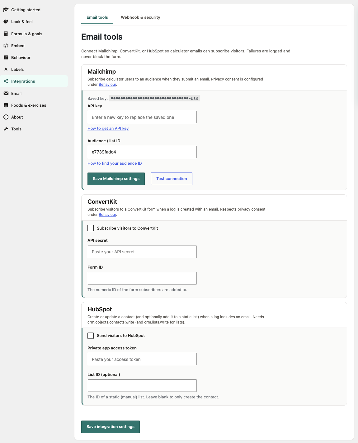This screenshot has height=443, width=358.
Task: Click the numeric ID of the form help text
Action: click(137, 290)
